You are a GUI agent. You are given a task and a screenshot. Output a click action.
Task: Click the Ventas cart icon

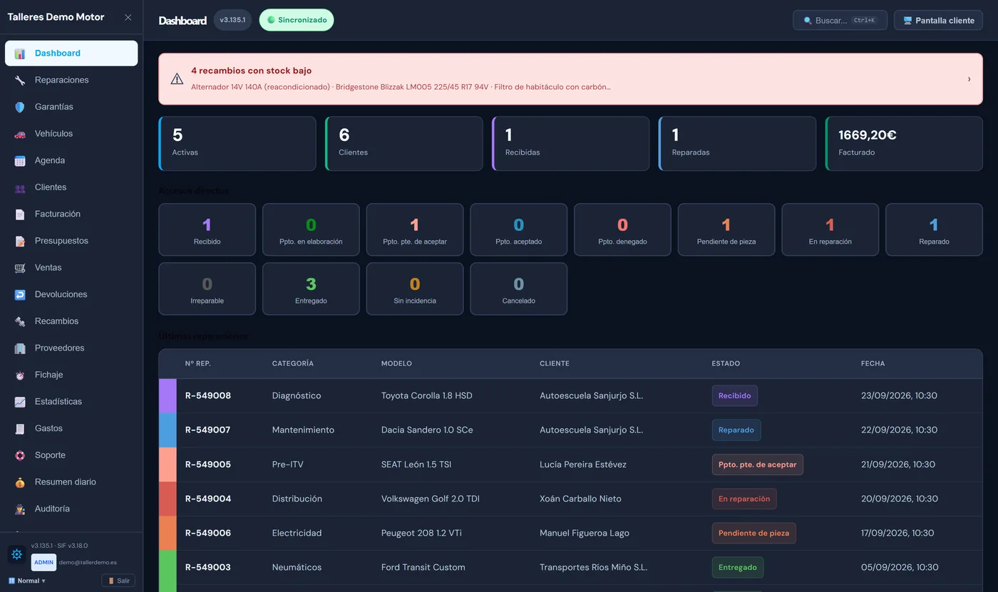click(20, 268)
